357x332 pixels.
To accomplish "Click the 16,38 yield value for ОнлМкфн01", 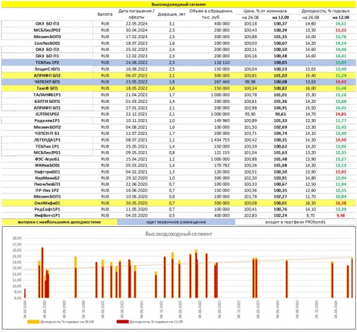I will click(341, 203).
